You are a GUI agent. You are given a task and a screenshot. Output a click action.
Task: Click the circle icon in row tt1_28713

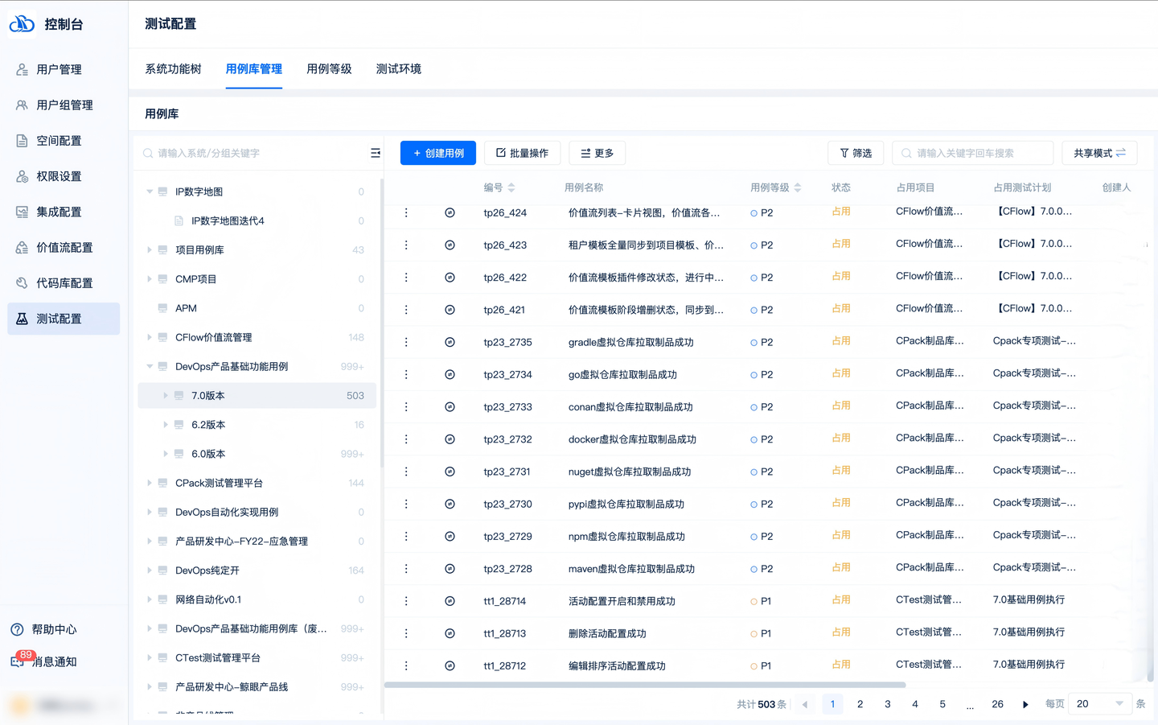click(450, 633)
